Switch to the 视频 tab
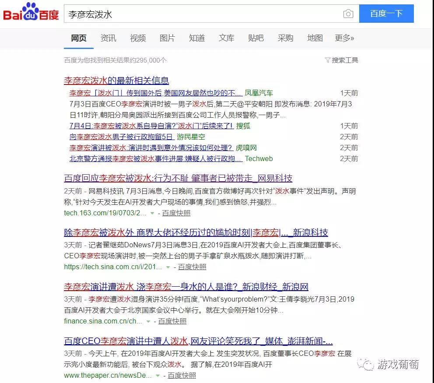Image resolution: width=434 pixels, height=383 pixels. pyautogui.click(x=138, y=38)
